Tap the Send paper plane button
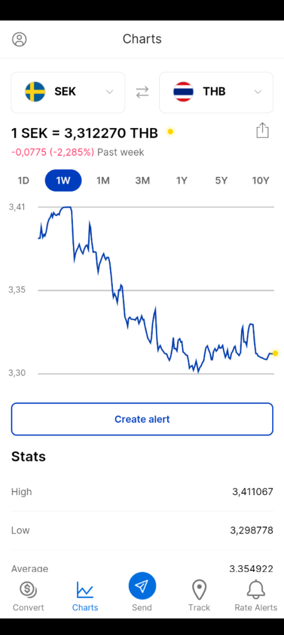The image size is (284, 635). click(x=142, y=586)
